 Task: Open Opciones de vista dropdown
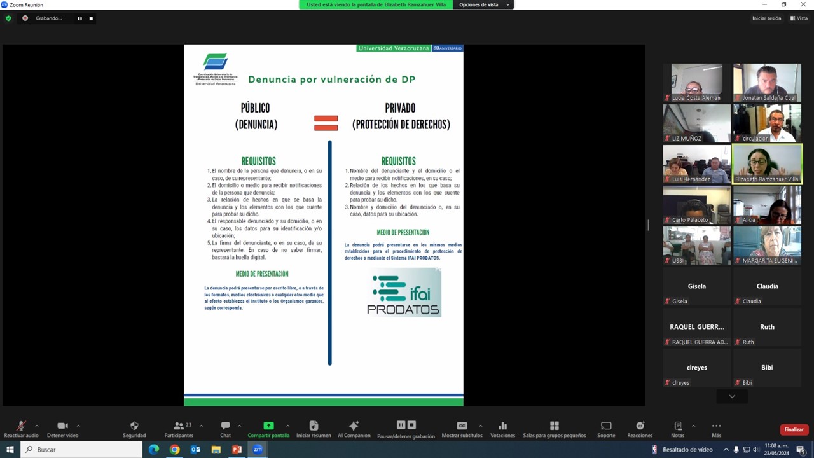pos(484,5)
